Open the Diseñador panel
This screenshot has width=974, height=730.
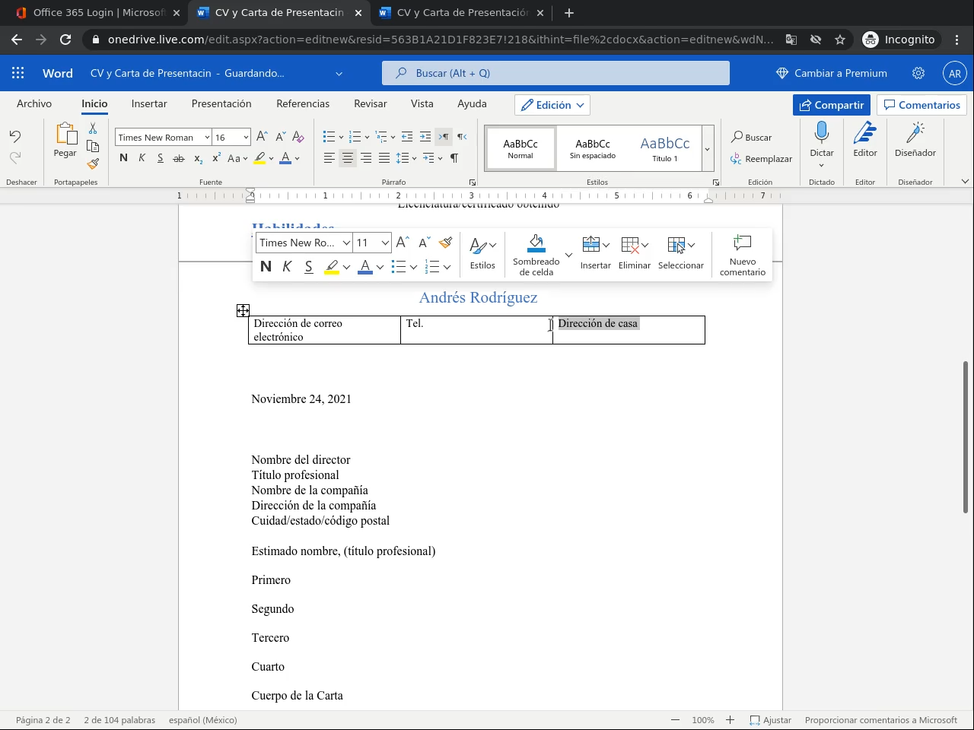click(x=915, y=135)
